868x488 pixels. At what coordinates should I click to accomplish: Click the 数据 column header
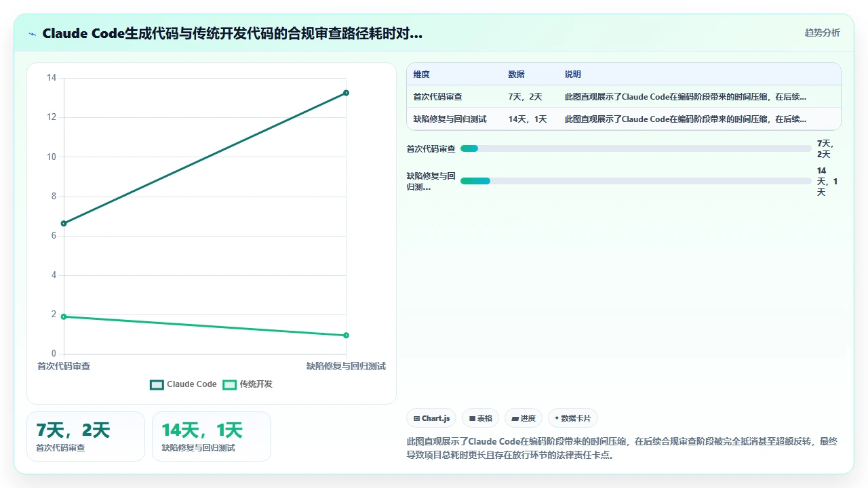pos(516,75)
